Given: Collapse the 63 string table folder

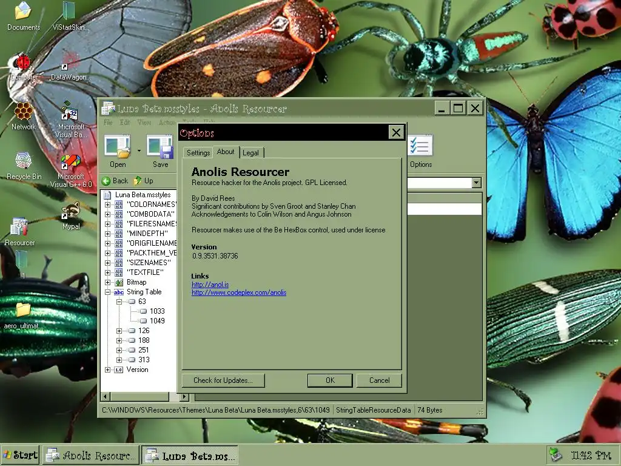Looking at the screenshot, I should coord(119,302).
